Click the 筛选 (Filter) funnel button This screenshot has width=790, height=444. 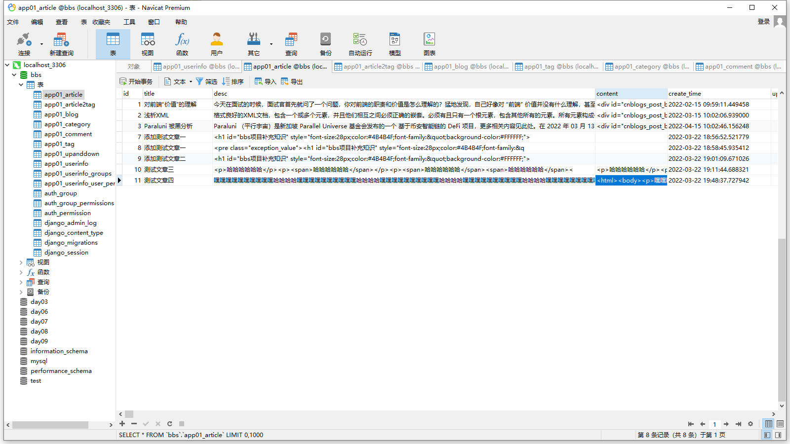click(206, 81)
